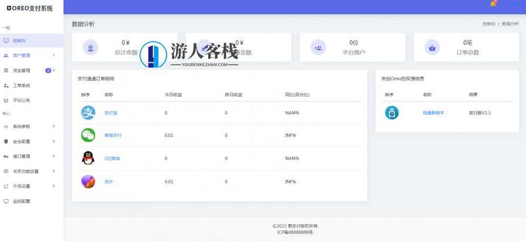Image resolution: width=526 pixels, height=241 pixels.
Task: Click the 监控配置 monitor icon
Action: click(6, 201)
